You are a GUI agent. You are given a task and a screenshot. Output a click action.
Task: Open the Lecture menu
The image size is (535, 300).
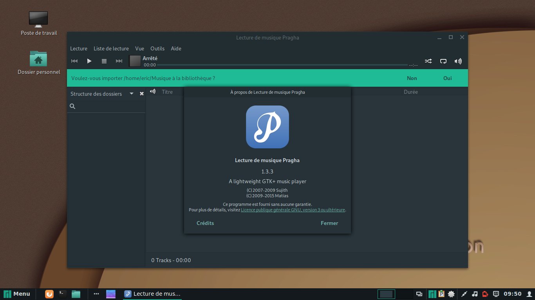point(79,48)
